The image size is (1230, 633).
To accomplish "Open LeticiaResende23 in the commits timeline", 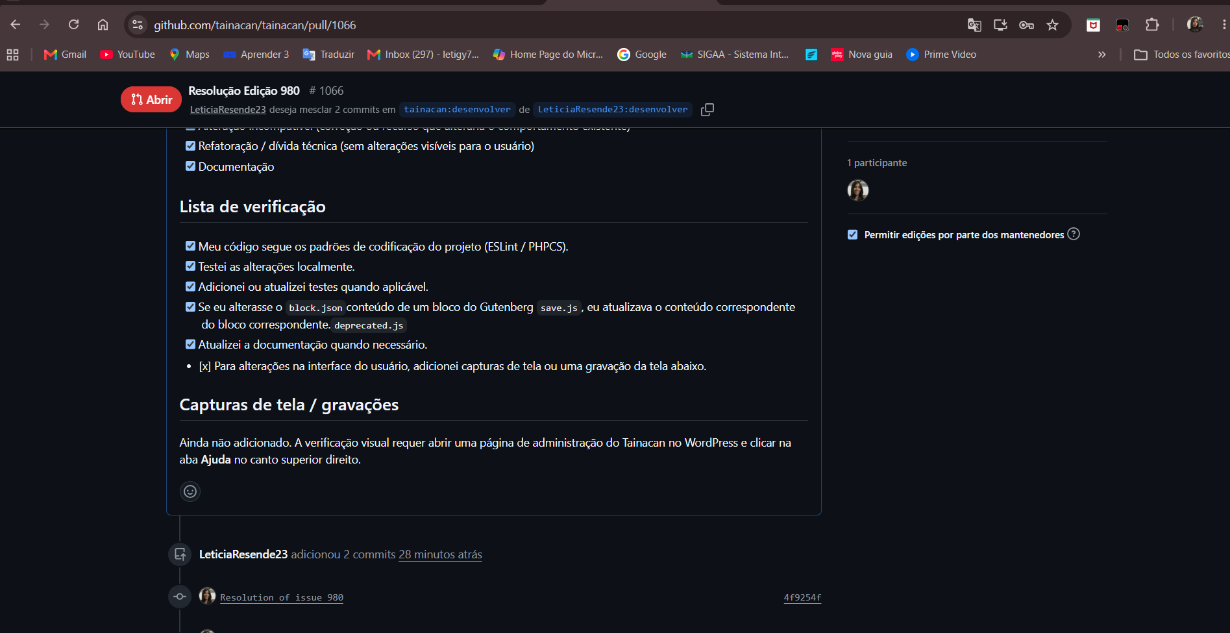I will point(243,554).
